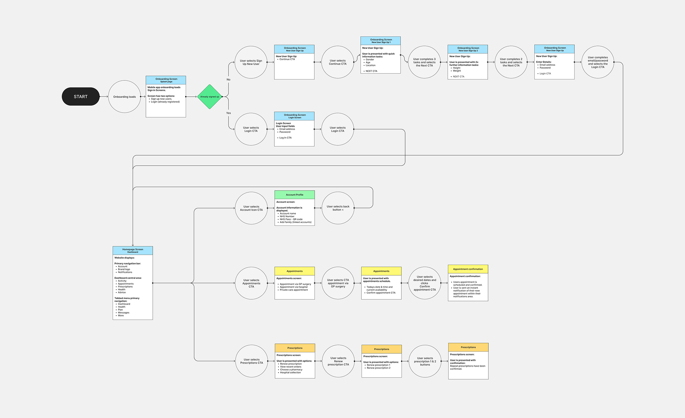Click 'Login (already registered)' bullet text
The height and width of the screenshot is (418, 685).
165,102
